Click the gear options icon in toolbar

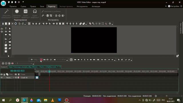[110, 23]
